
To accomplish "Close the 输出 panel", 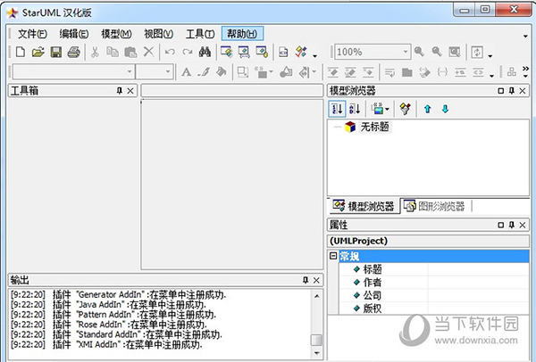I will pos(316,280).
